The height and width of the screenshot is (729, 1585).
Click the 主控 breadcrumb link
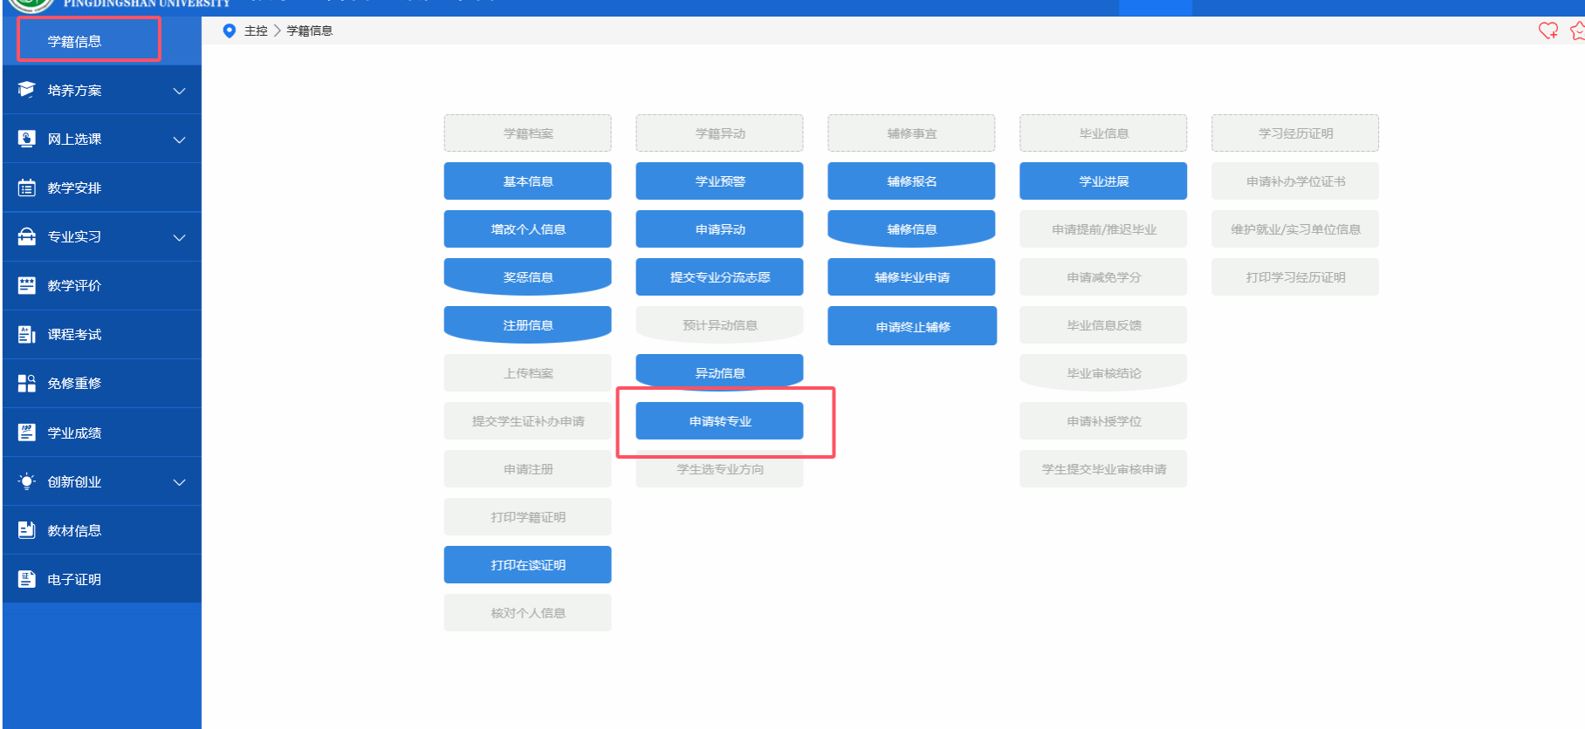point(256,31)
